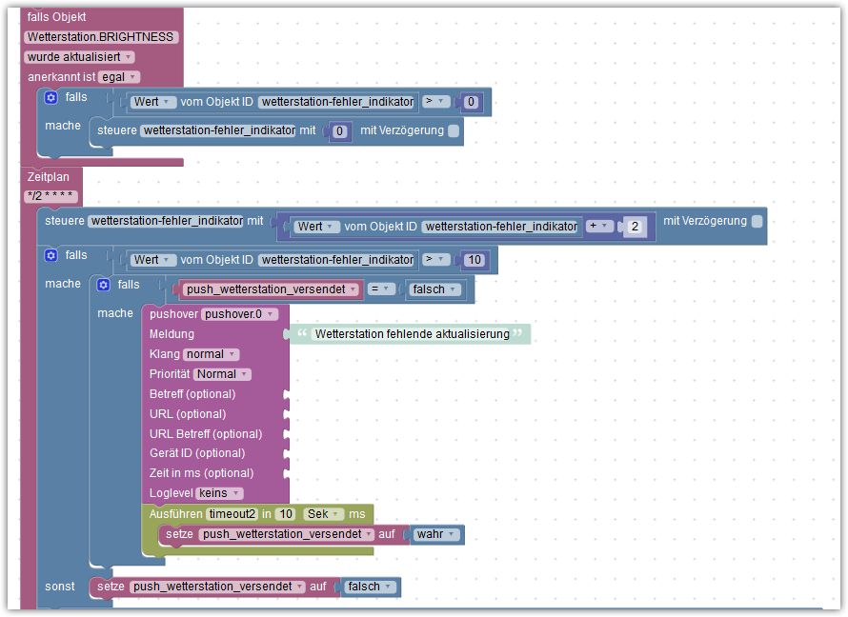Viewport: 848px width, 617px height.
Task: Open '>' operator dropdown comparing to 10
Action: 435,259
